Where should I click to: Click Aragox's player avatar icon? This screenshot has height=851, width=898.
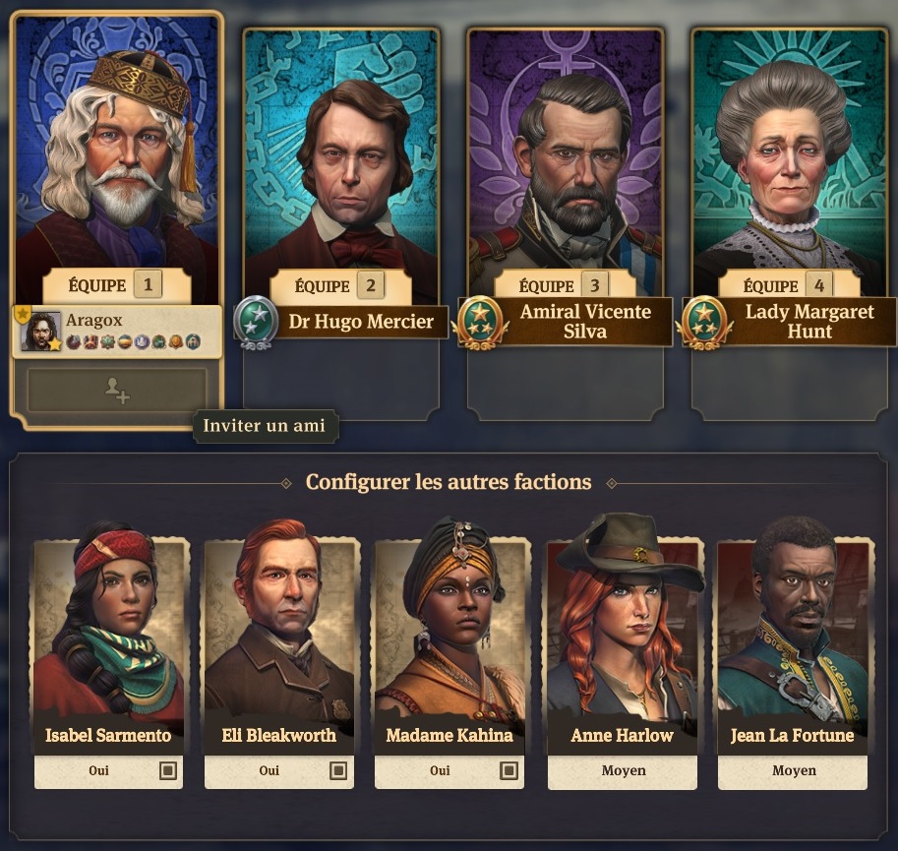[x=40, y=331]
